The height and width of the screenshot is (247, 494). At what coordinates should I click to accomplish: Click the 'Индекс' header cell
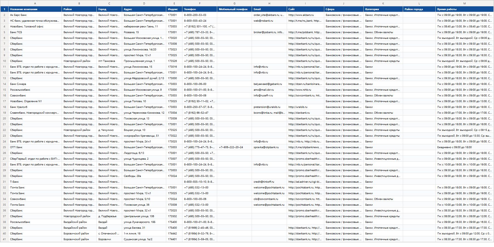[x=174, y=9]
